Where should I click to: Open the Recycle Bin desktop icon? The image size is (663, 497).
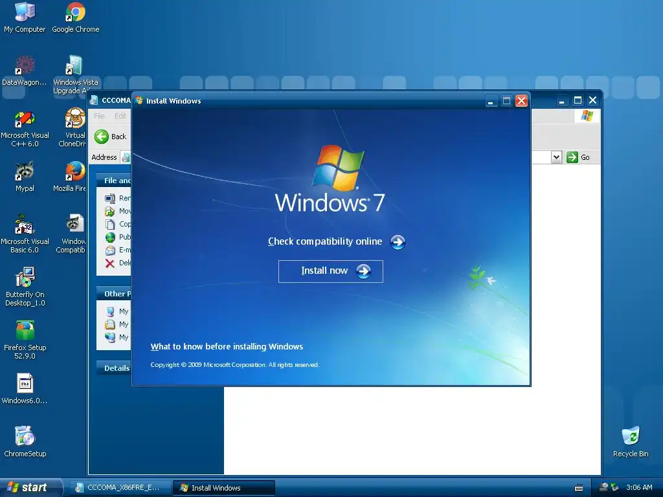(631, 442)
